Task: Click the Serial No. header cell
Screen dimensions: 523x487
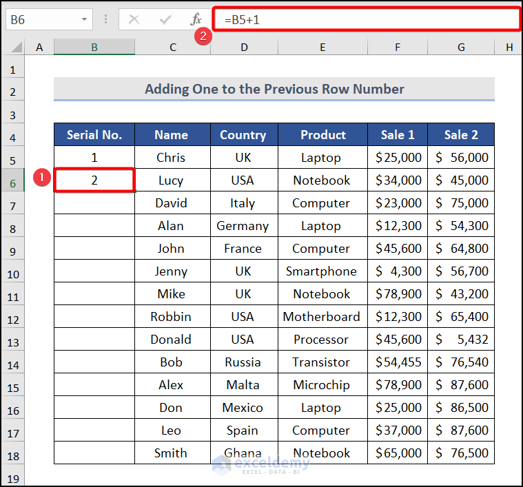Action: 94,135
